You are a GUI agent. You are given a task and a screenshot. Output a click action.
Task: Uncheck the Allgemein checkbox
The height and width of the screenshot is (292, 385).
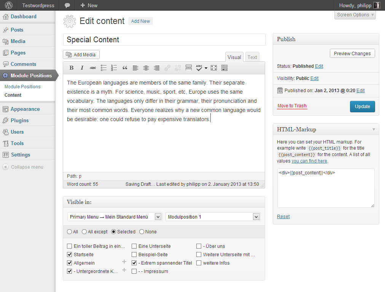click(70, 263)
